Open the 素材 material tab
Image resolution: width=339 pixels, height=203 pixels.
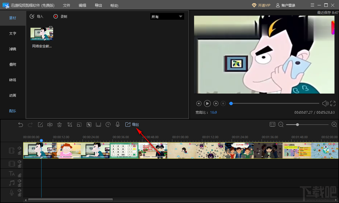(x=13, y=18)
